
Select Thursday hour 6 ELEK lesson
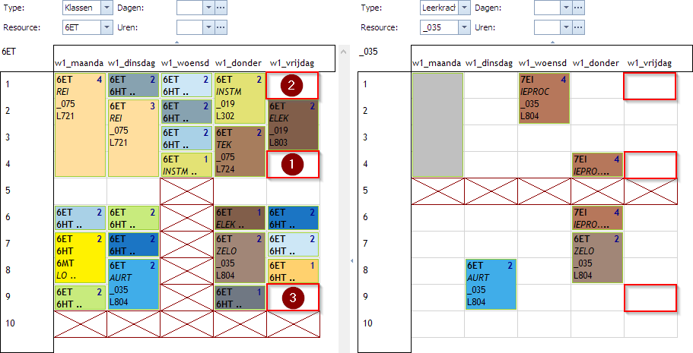(240, 218)
